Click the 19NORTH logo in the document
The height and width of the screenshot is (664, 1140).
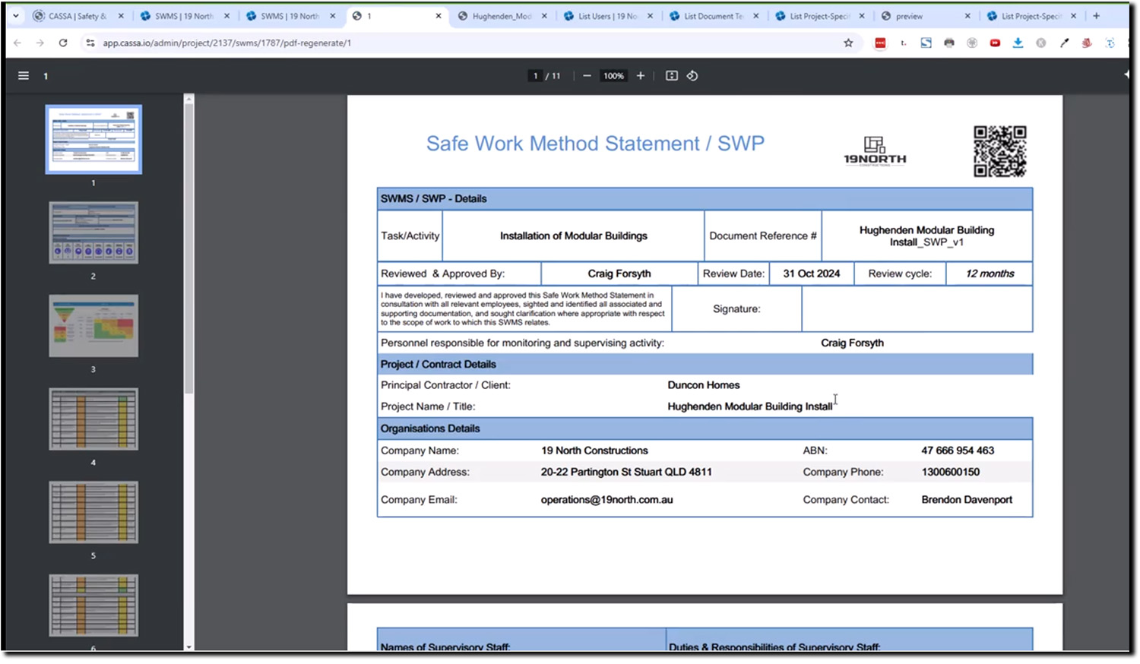[875, 151]
